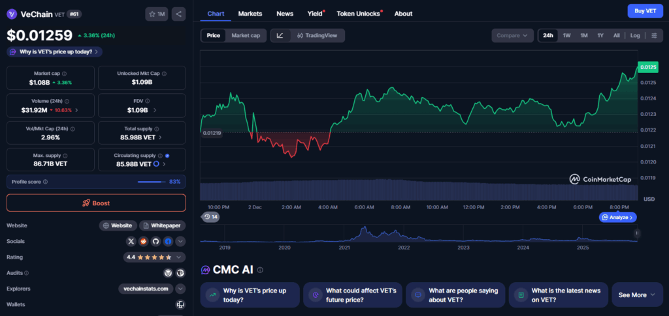Screen dimensions: 669x316
Task: Switch to the Markets tab
Action: 250,14
